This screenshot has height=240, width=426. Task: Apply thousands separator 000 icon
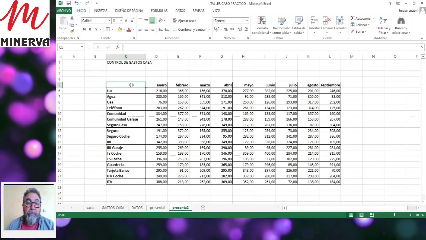click(232, 29)
